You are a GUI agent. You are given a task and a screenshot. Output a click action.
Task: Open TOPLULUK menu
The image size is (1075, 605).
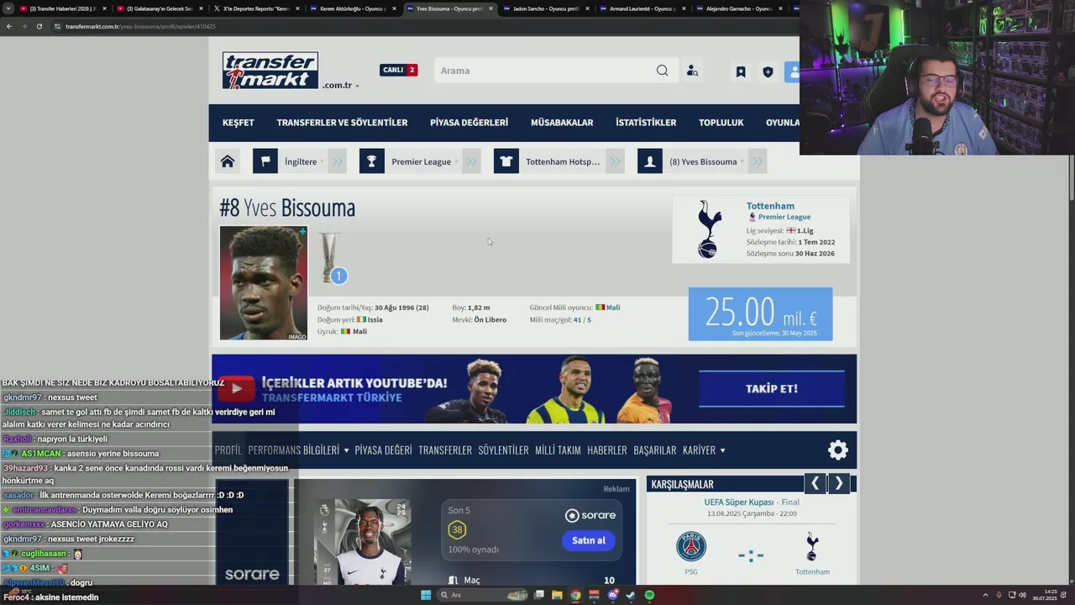pos(721,123)
